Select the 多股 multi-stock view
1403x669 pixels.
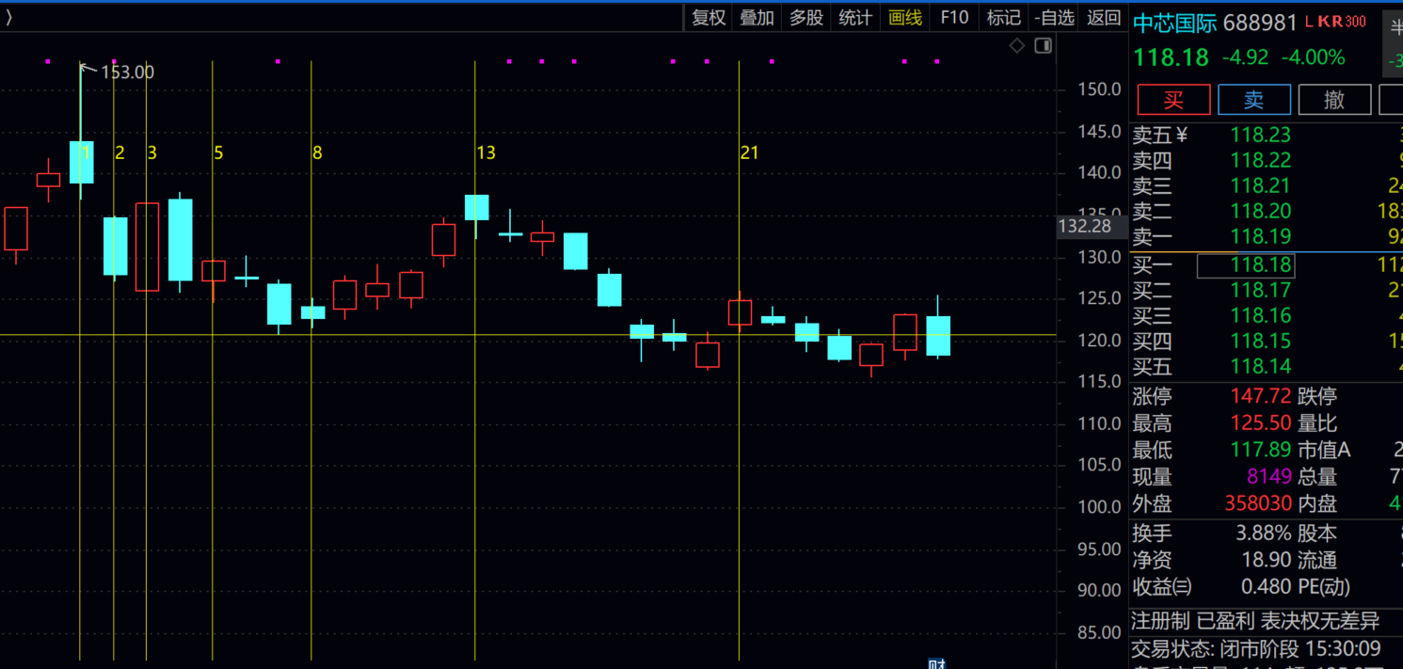point(805,18)
